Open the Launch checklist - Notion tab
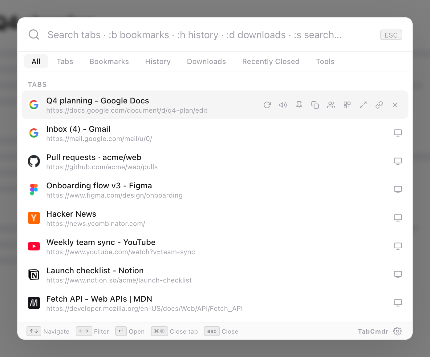Screen dimensions: 430x357 coord(215,275)
